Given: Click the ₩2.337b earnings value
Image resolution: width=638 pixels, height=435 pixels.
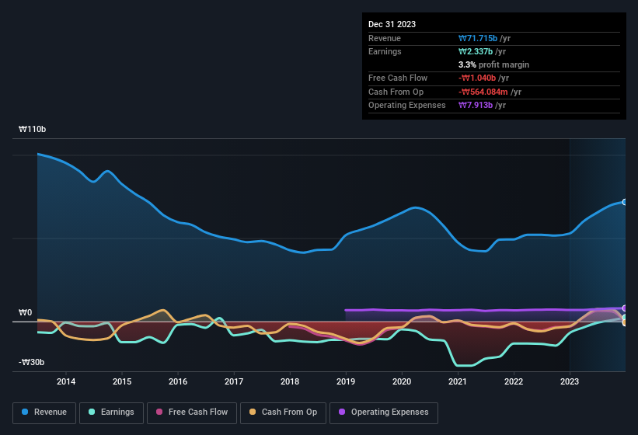Looking at the screenshot, I should (476, 51).
